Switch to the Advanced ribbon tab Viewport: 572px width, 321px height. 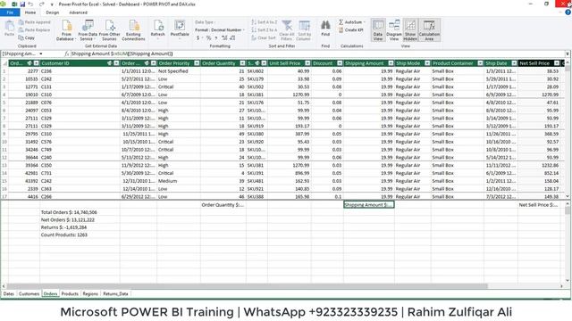point(78,12)
